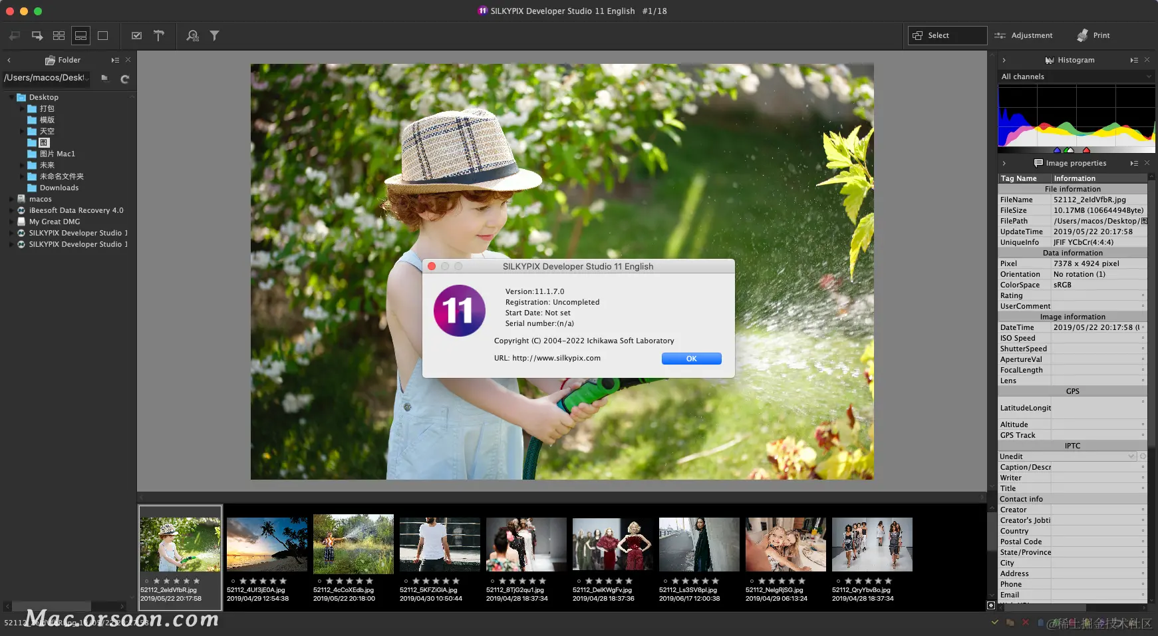Click the small folder icon beside path field
This screenshot has height=636, width=1158.
104,78
